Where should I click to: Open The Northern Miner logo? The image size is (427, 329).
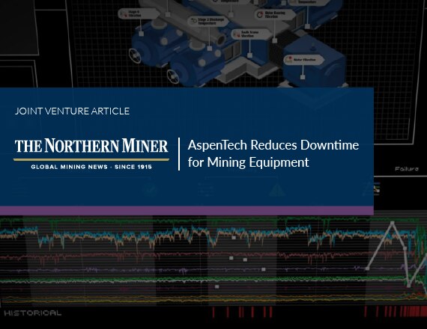click(91, 154)
